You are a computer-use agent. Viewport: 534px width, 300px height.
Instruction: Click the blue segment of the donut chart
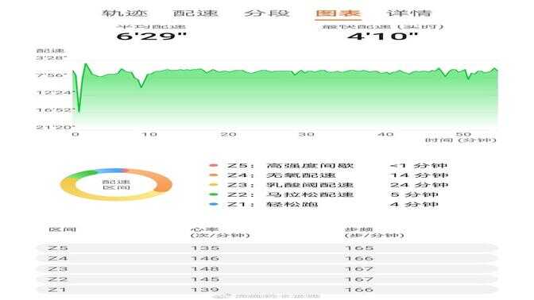[109, 171]
